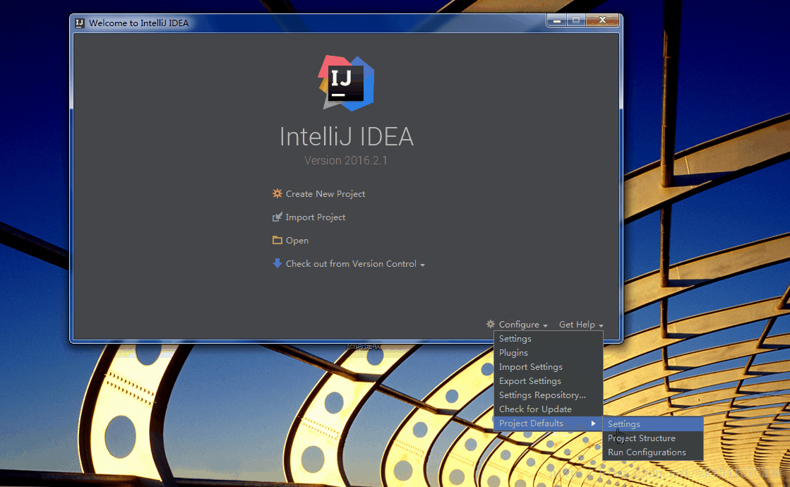
Task: Click the Configure gear icon
Action: (491, 324)
